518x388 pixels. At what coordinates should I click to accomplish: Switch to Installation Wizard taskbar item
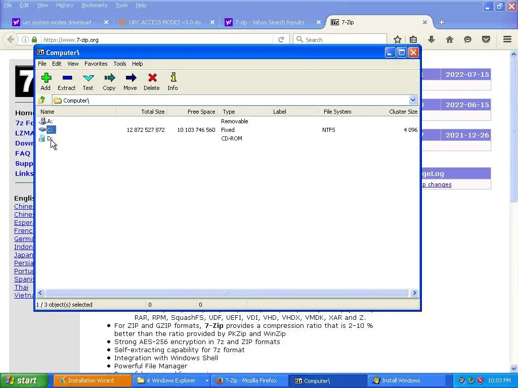point(93,380)
